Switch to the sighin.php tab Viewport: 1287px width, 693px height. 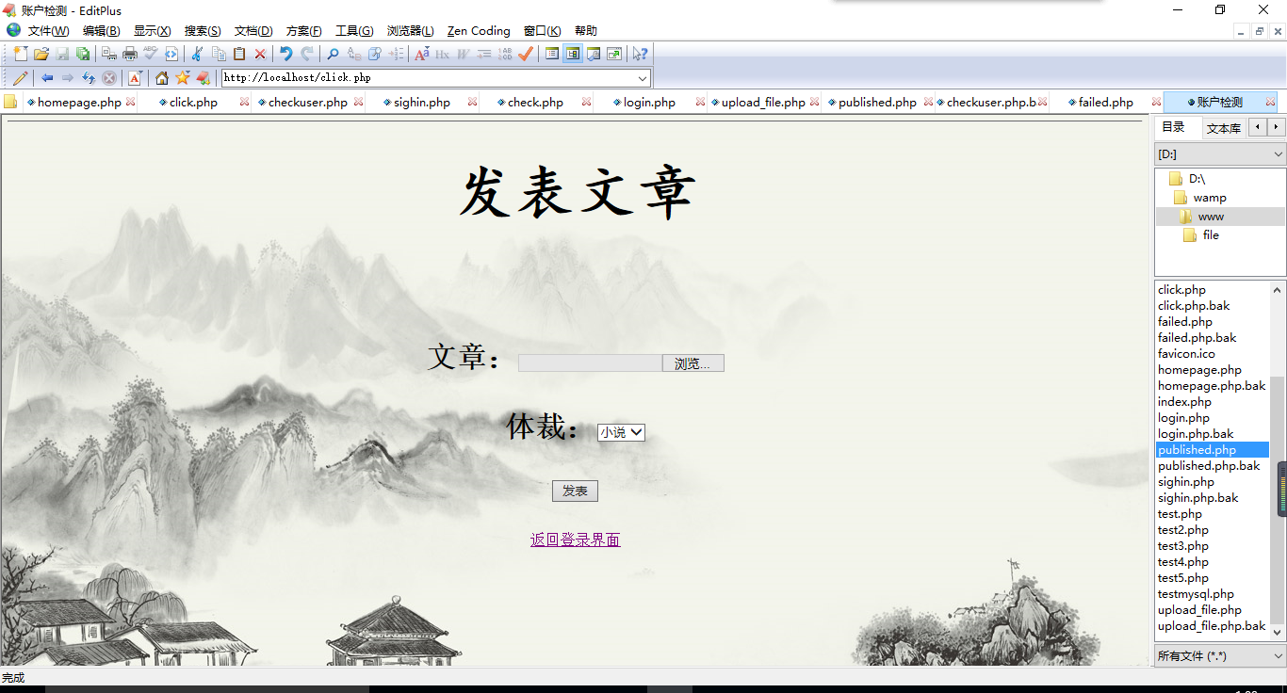point(421,103)
